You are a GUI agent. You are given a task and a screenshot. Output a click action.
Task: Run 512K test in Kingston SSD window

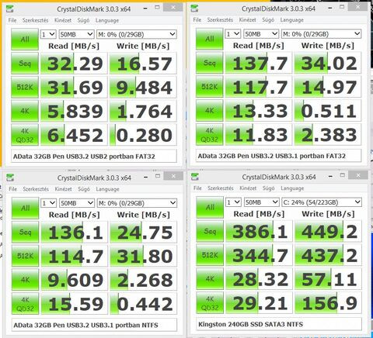[210, 255]
